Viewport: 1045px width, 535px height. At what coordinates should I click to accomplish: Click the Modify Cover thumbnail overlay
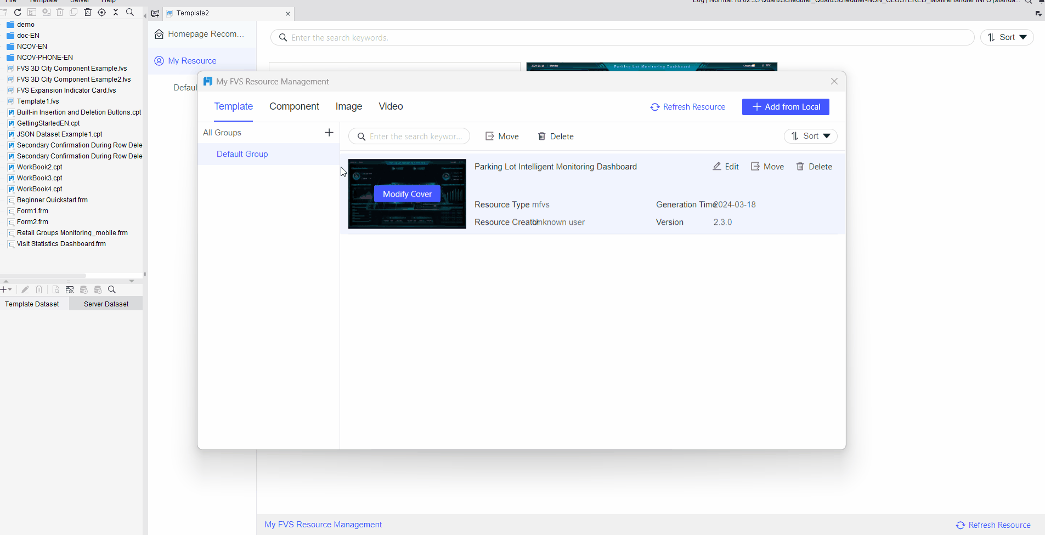click(x=406, y=193)
